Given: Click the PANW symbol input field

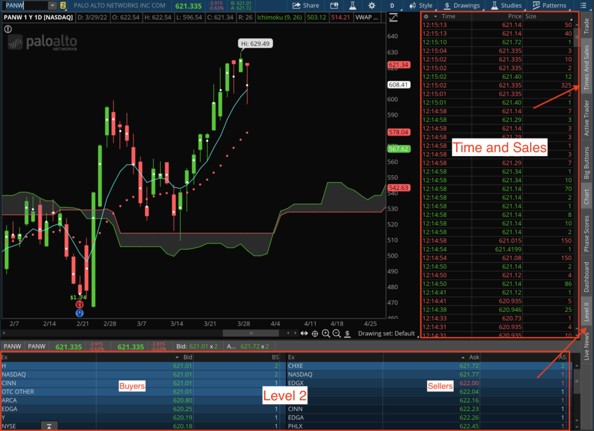Looking at the screenshot, I should (26, 5).
